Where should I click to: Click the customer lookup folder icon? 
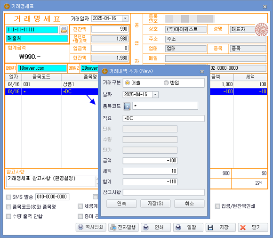64,30
